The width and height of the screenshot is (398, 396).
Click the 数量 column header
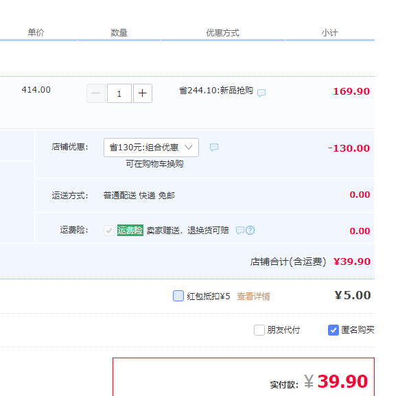119,33
